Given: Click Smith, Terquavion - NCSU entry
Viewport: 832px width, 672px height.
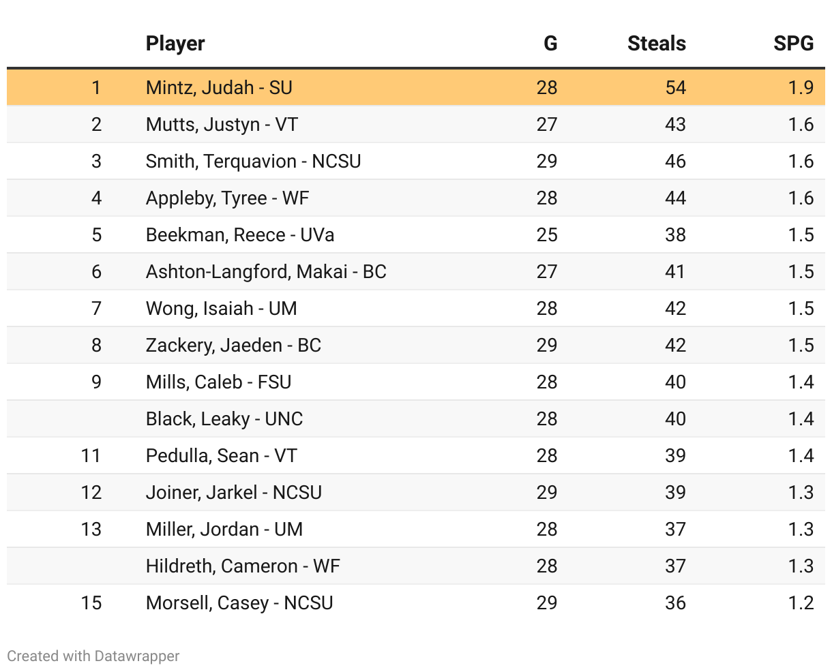Looking at the screenshot, I should tap(253, 161).
